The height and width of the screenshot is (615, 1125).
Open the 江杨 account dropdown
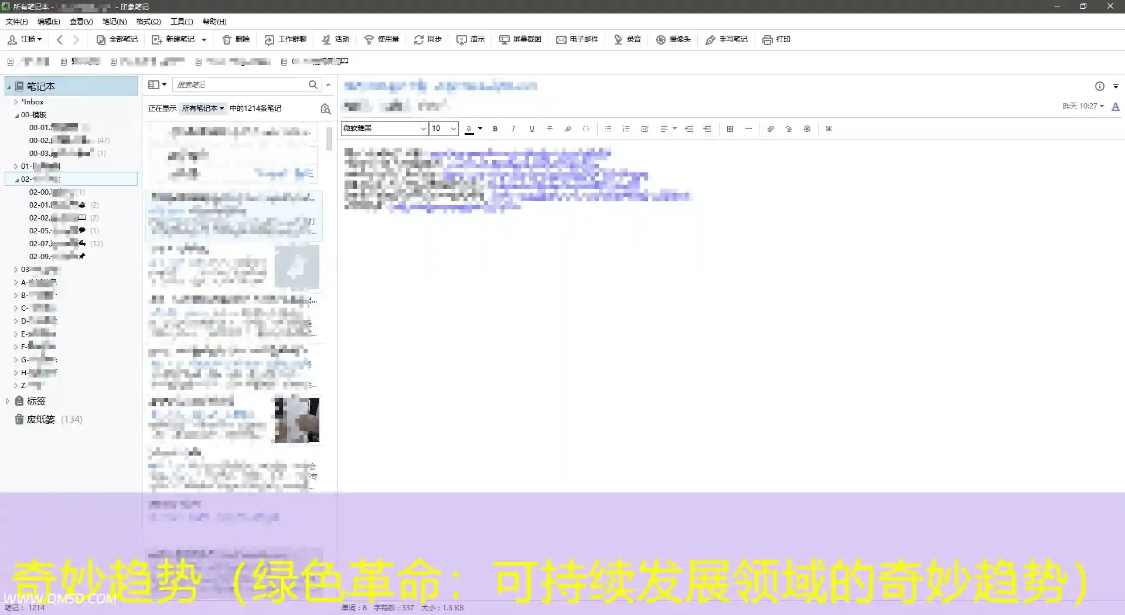click(25, 39)
